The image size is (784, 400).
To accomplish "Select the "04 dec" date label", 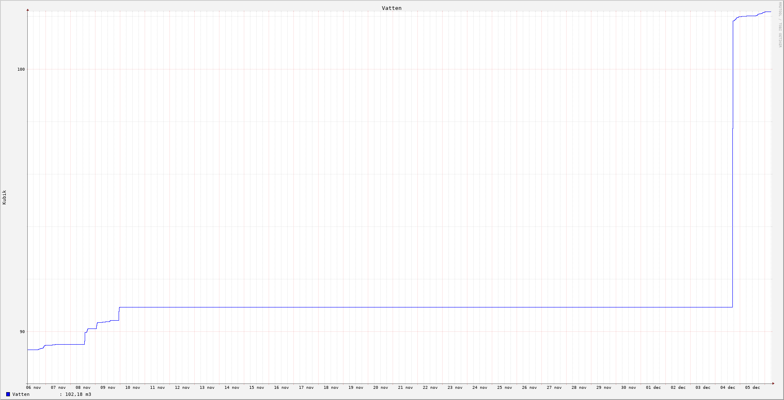I will click(x=728, y=388).
